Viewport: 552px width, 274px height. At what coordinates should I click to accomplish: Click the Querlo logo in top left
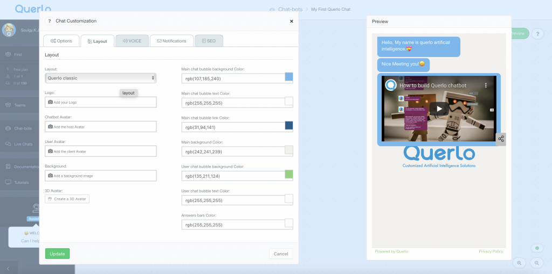point(33,9)
